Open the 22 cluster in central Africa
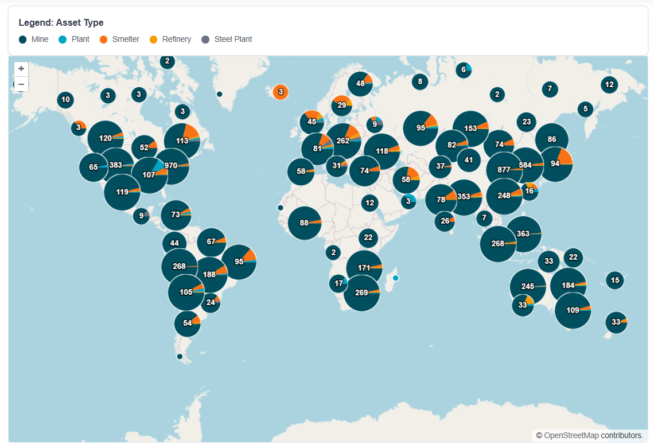 coord(368,238)
